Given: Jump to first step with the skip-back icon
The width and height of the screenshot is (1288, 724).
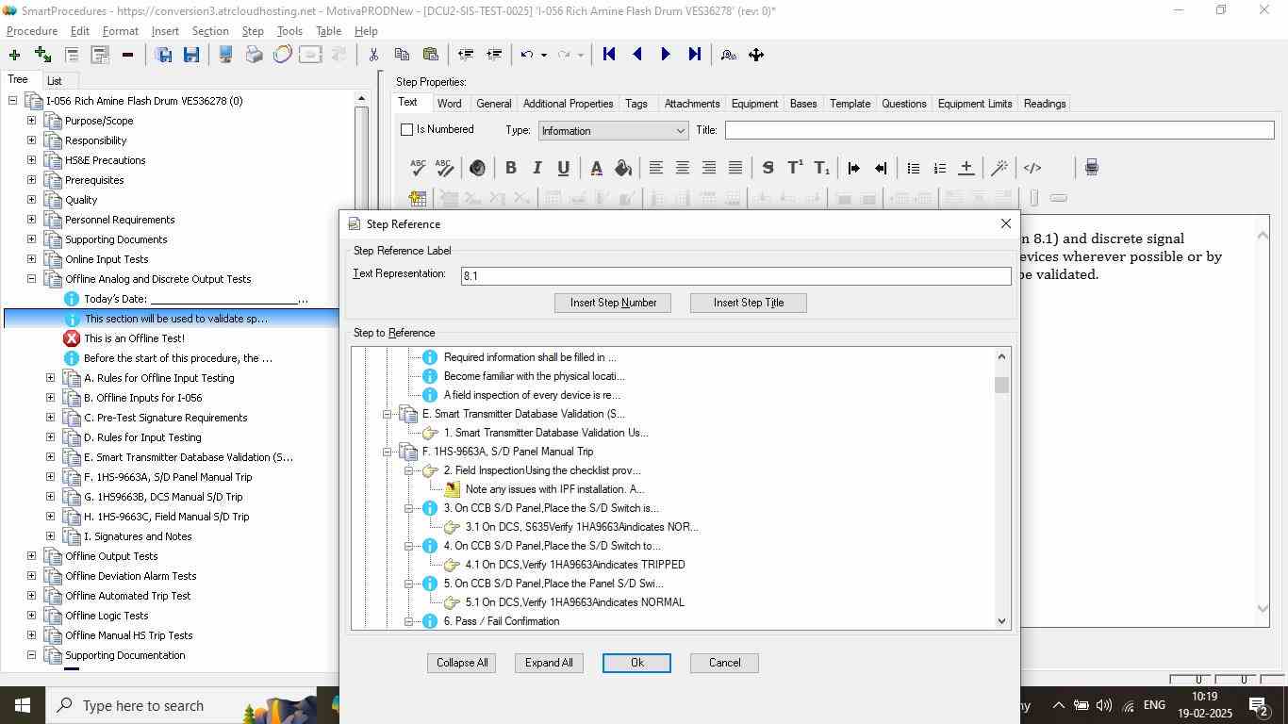Looking at the screenshot, I should (609, 55).
